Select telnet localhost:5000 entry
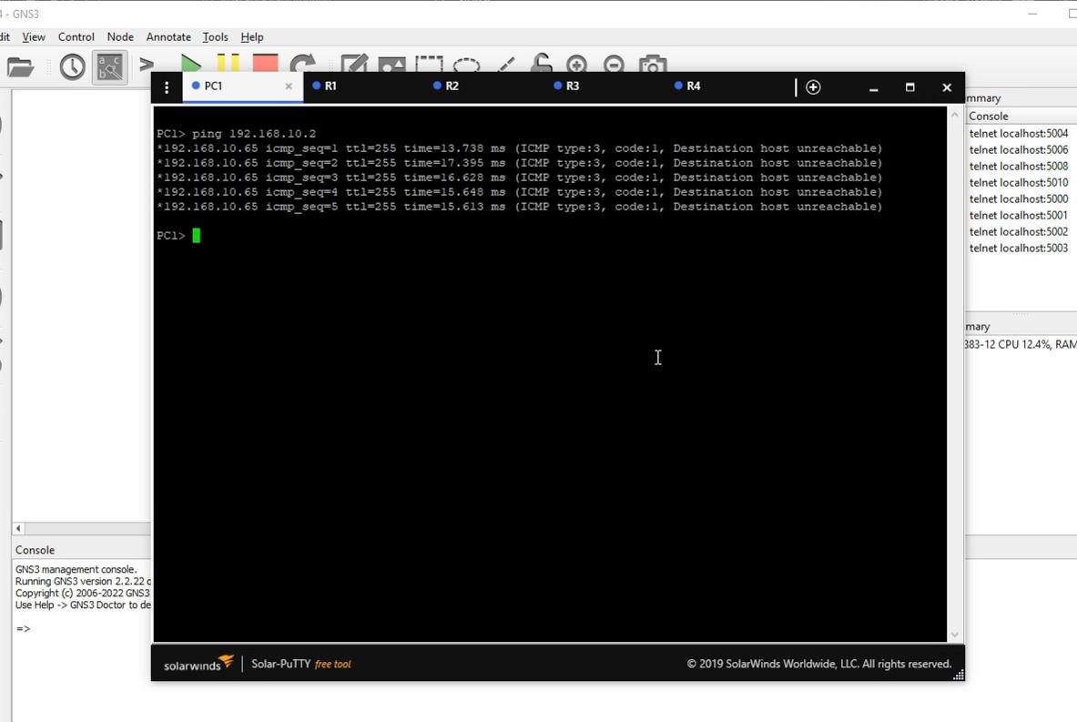1077x722 pixels. tap(1019, 199)
